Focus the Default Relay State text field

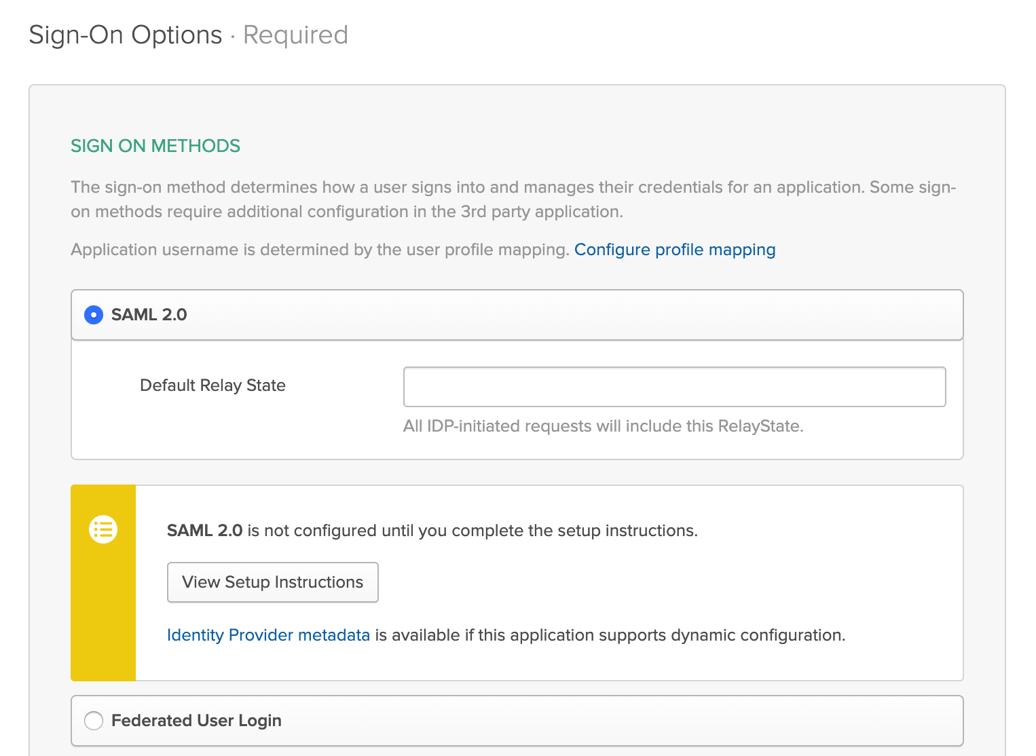click(x=674, y=387)
